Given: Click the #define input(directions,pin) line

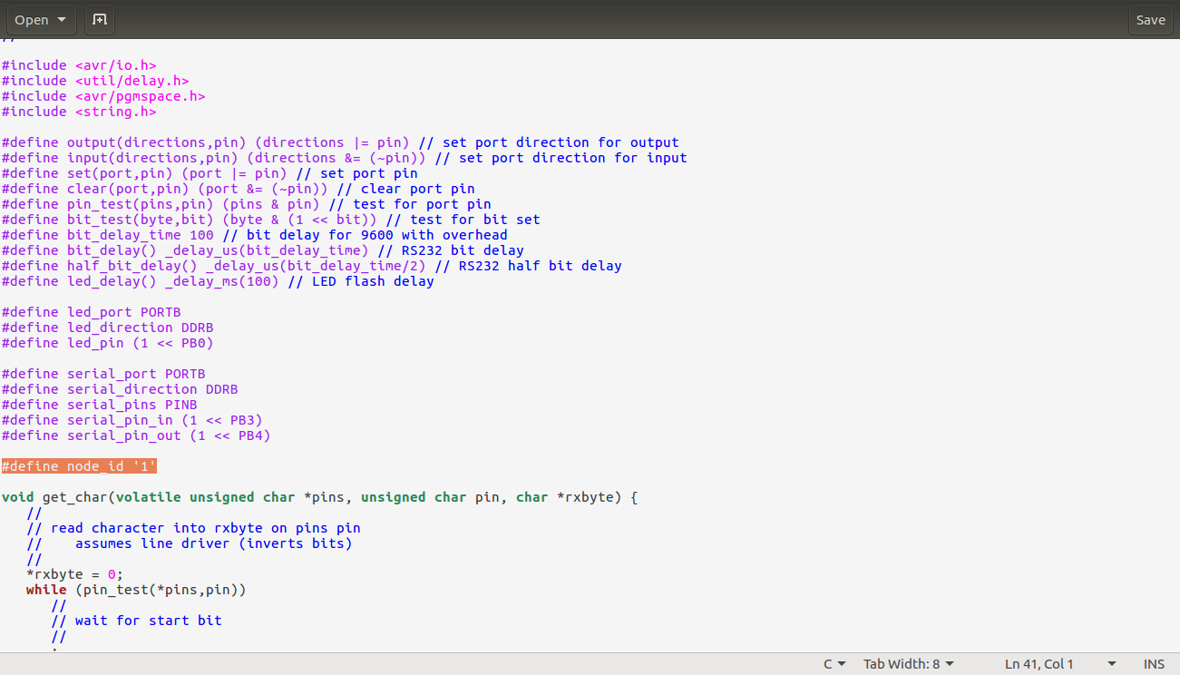Looking at the screenshot, I should point(345,158).
